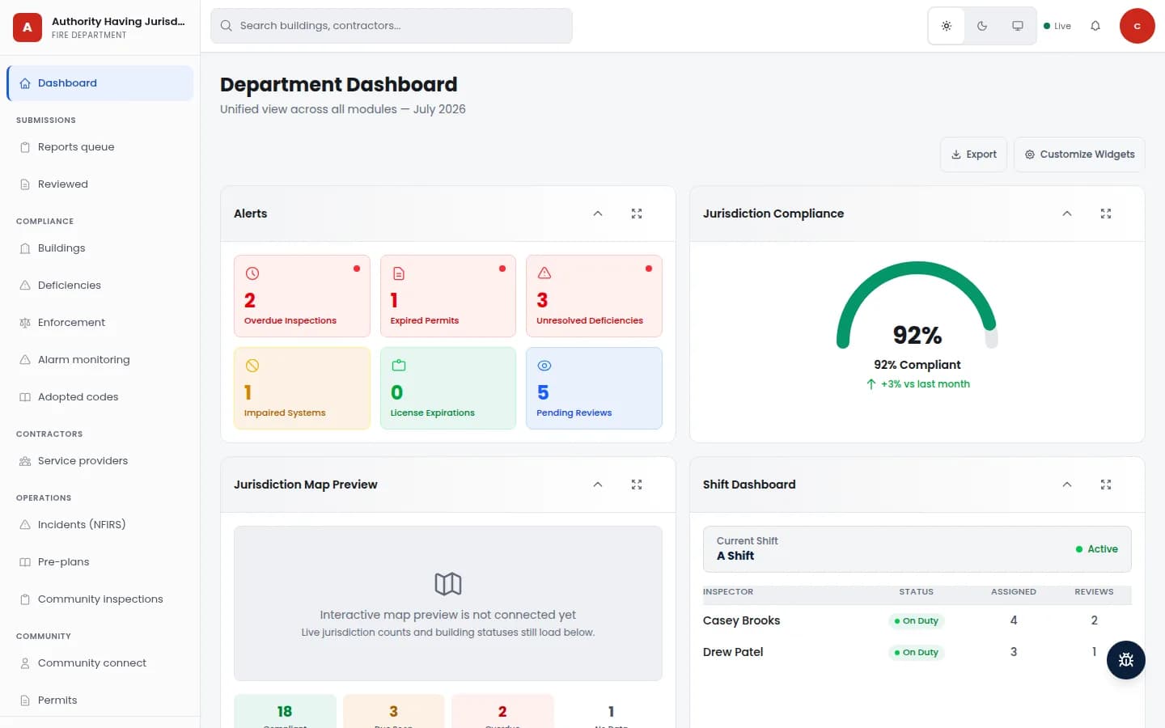Open Buildings in sidebar

100,248
